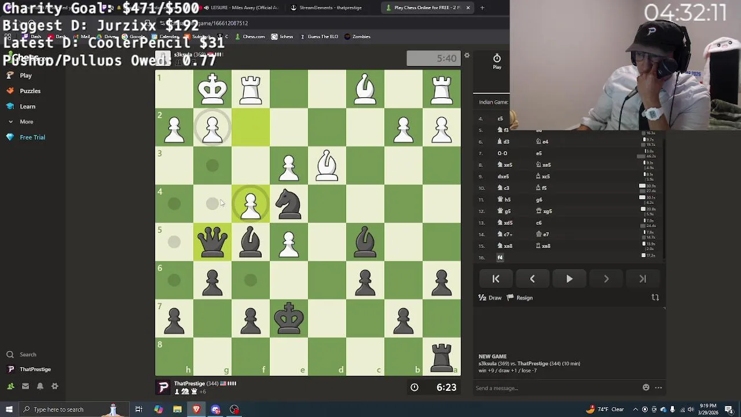Open the Windows Start menu

9,409
